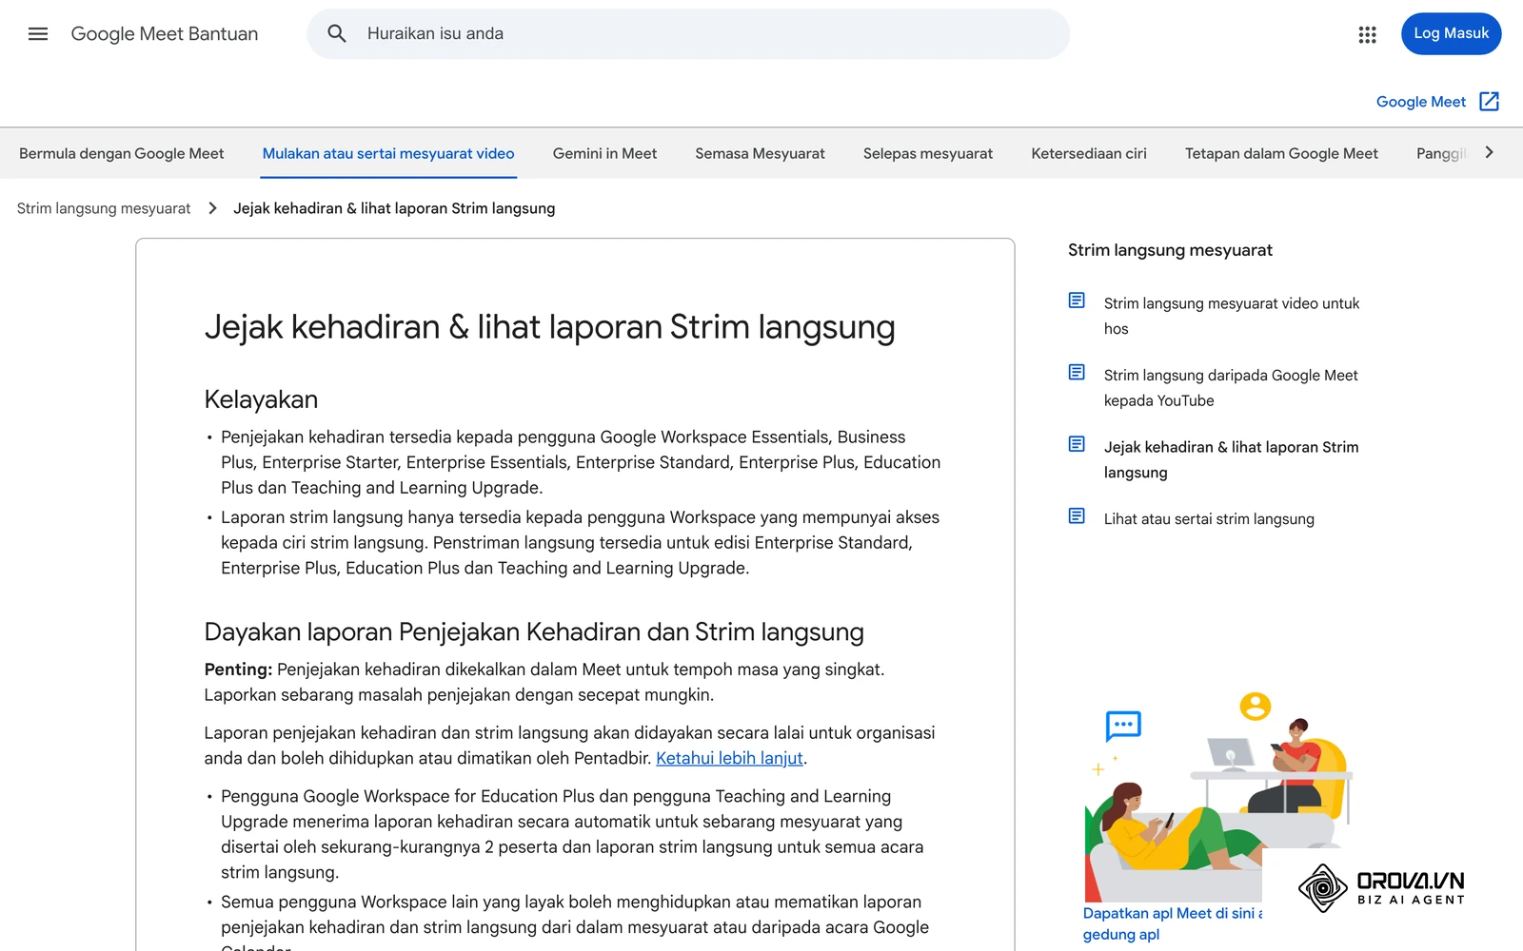Click the Dapatkan apl Meet di sini link
This screenshot has width=1523, height=951.
(1173, 923)
